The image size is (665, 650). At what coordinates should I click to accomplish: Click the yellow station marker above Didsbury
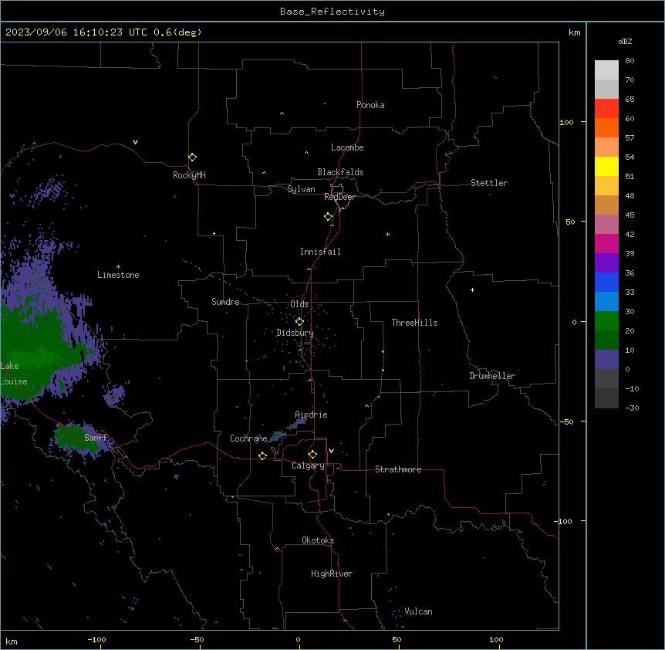[x=299, y=322]
